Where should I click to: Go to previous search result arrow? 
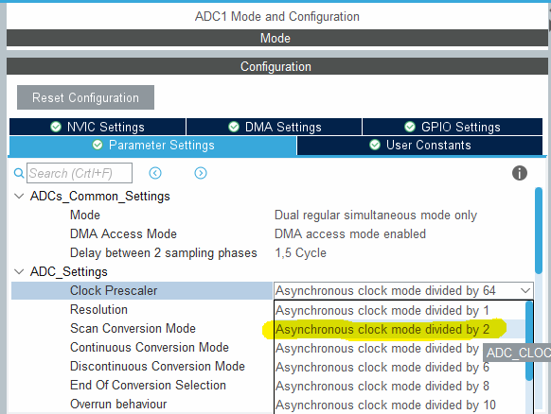point(155,173)
